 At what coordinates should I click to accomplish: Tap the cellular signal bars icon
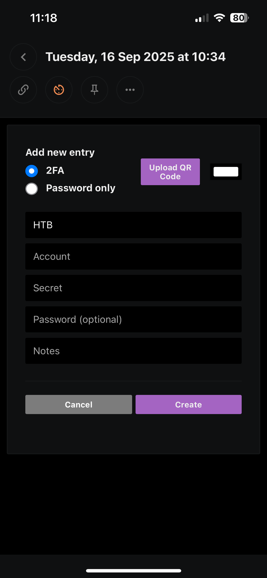click(202, 18)
